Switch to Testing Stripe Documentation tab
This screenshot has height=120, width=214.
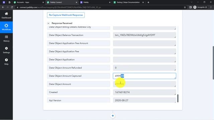point(128,2)
